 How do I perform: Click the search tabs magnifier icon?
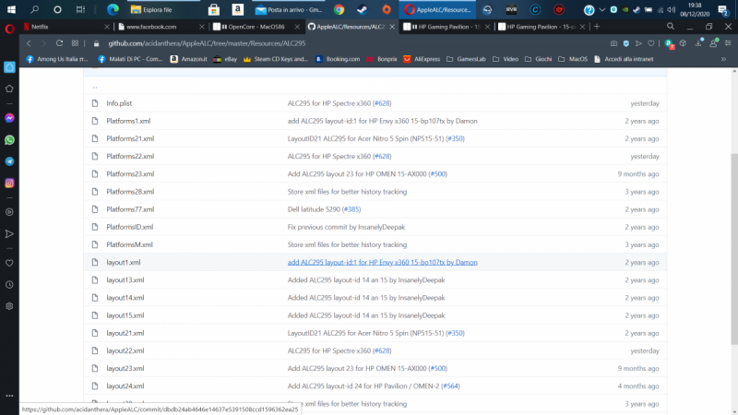(671, 27)
